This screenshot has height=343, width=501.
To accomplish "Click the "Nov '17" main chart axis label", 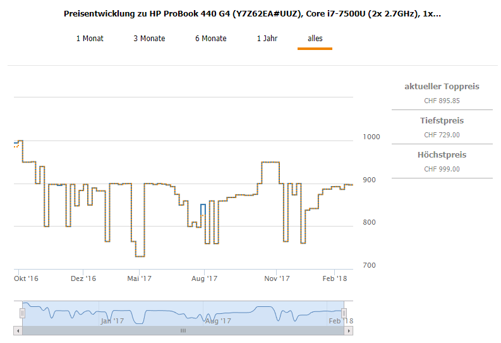I will pos(277,278).
